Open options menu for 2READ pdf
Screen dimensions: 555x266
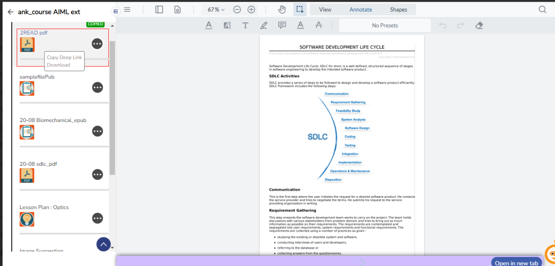(97, 43)
